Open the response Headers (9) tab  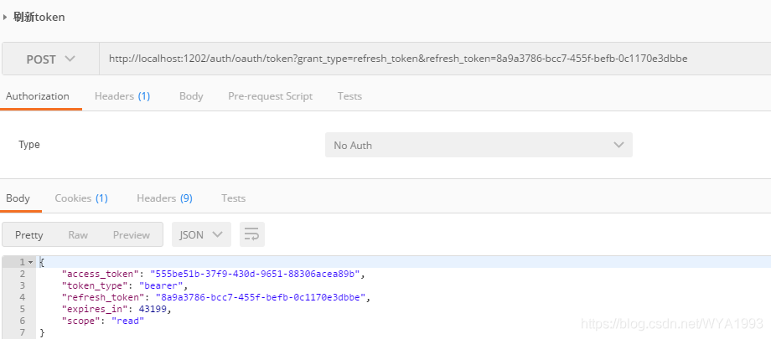[x=164, y=198]
